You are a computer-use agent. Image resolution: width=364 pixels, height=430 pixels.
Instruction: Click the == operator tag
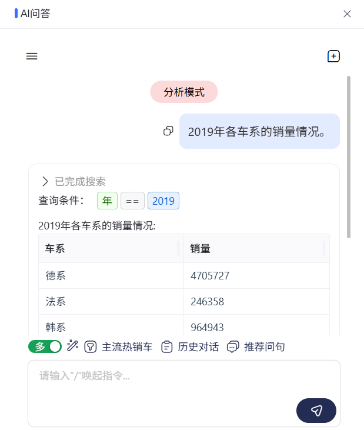(x=132, y=201)
